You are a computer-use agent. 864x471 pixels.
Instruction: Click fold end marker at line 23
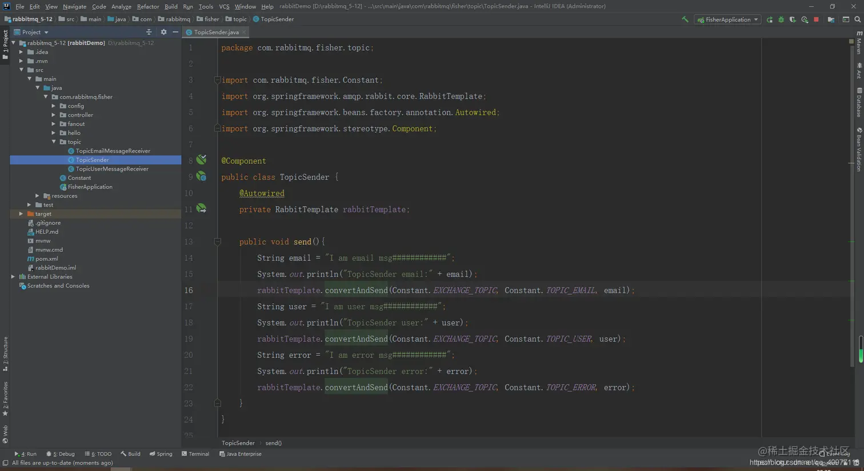click(x=218, y=403)
